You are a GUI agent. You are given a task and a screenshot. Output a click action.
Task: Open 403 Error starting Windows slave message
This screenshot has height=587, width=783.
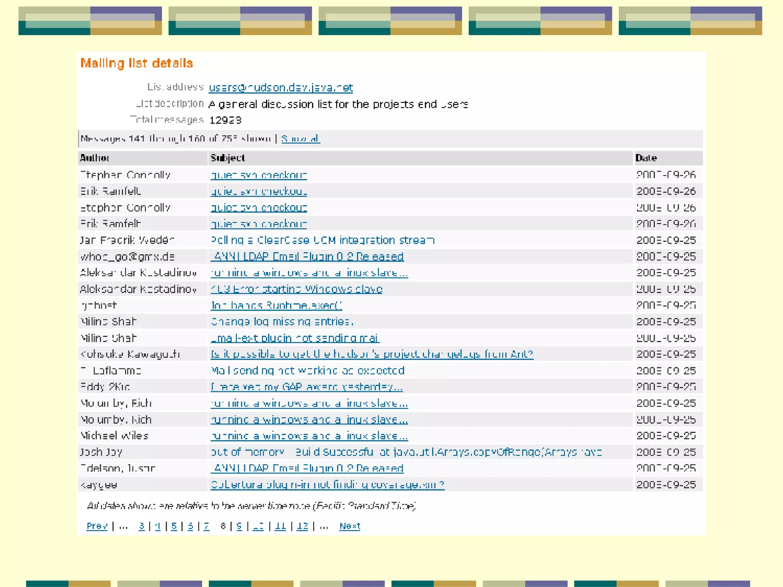(296, 289)
